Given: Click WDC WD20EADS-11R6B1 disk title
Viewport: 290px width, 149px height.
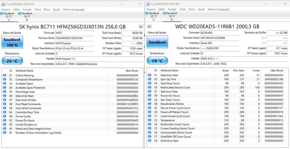Looking at the screenshot, I should pos(217,26).
